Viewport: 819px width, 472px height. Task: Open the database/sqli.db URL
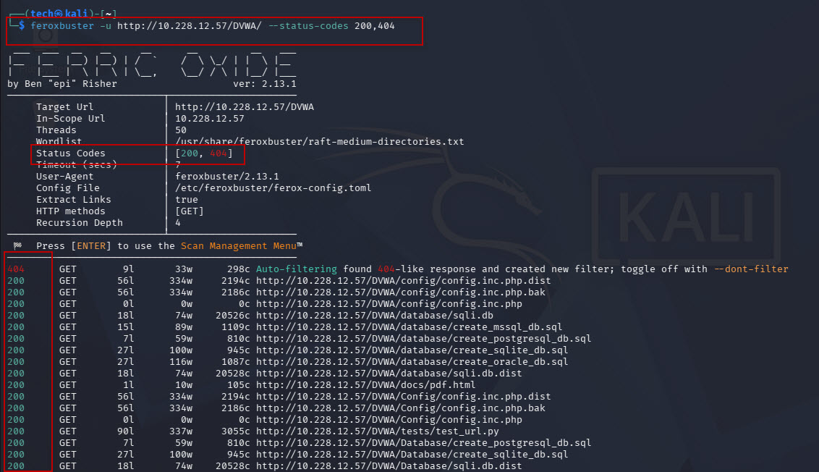[x=375, y=315]
